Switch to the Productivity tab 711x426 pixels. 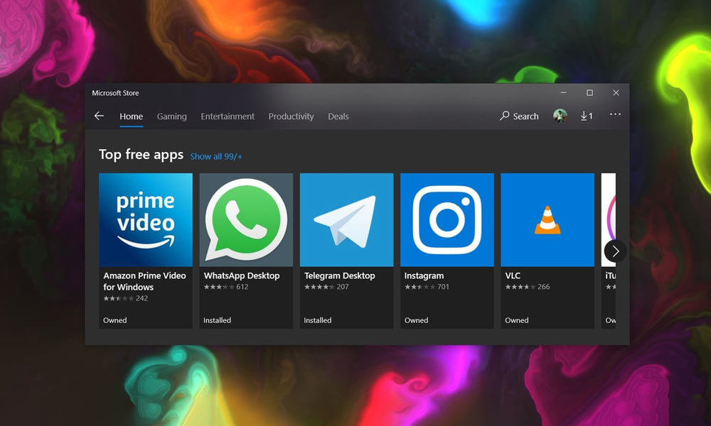pos(291,116)
